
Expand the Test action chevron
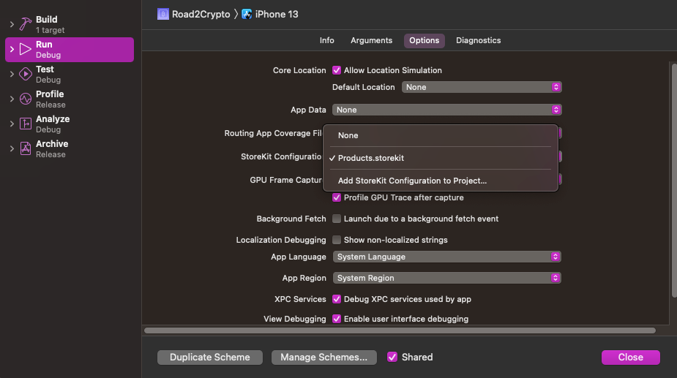pyautogui.click(x=12, y=75)
